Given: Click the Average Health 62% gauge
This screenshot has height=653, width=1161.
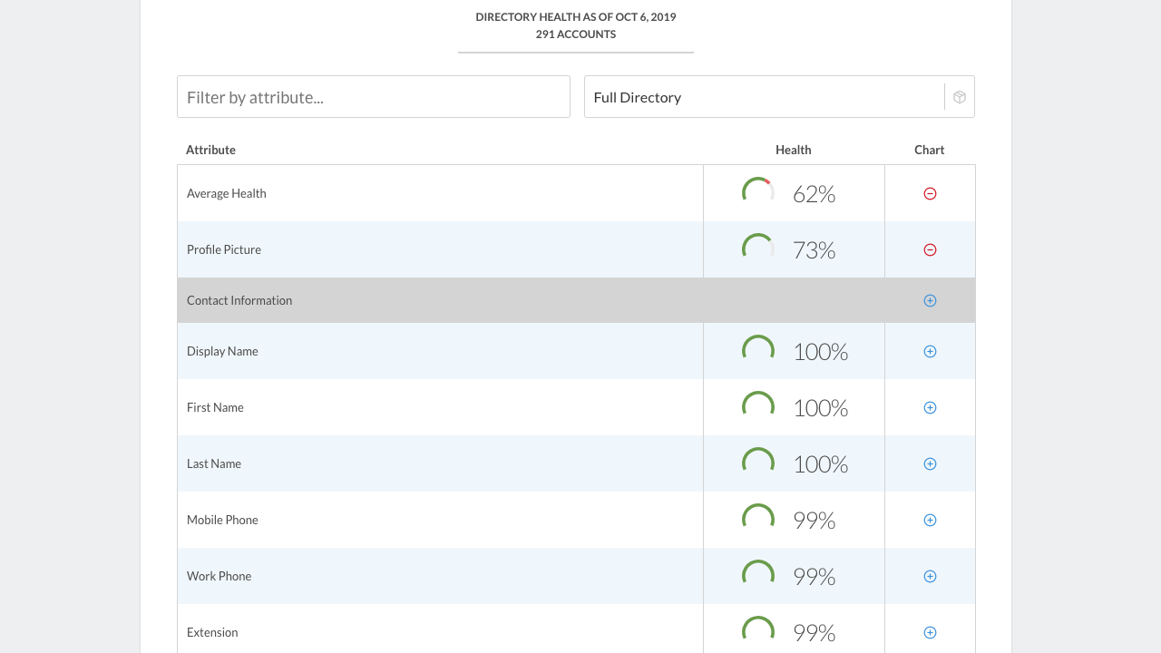Looking at the screenshot, I should [758, 193].
